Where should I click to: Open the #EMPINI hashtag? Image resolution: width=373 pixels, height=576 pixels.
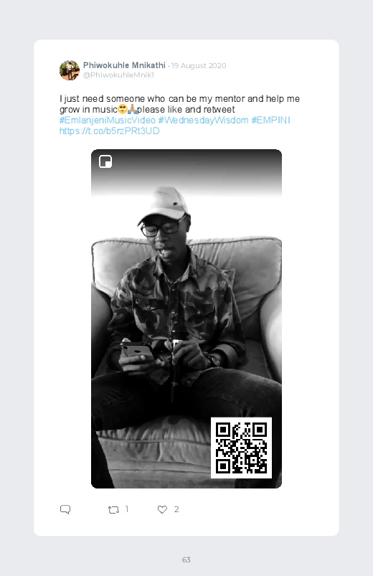[x=271, y=120]
